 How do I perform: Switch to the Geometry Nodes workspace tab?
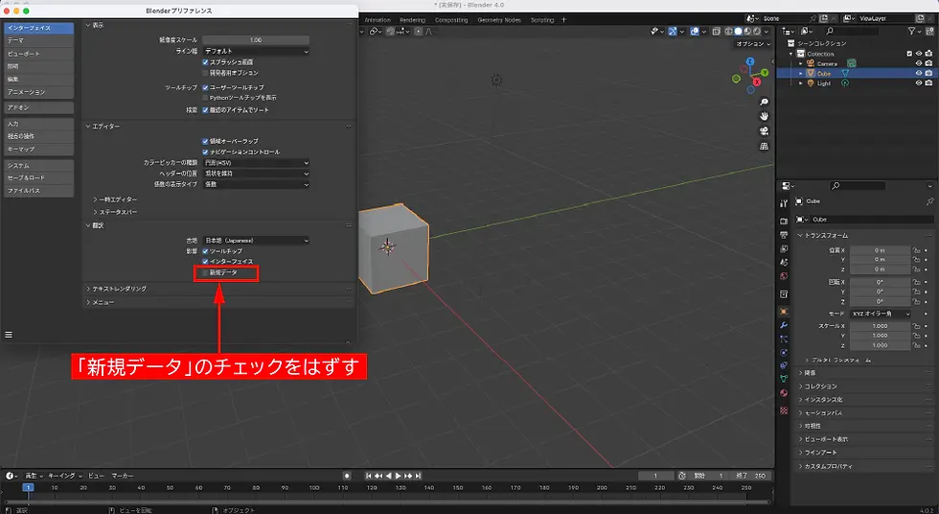pyautogui.click(x=499, y=20)
